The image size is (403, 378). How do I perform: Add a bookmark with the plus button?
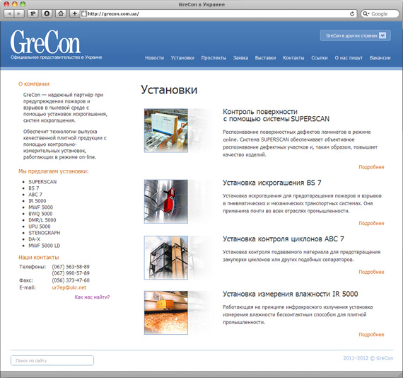point(74,13)
